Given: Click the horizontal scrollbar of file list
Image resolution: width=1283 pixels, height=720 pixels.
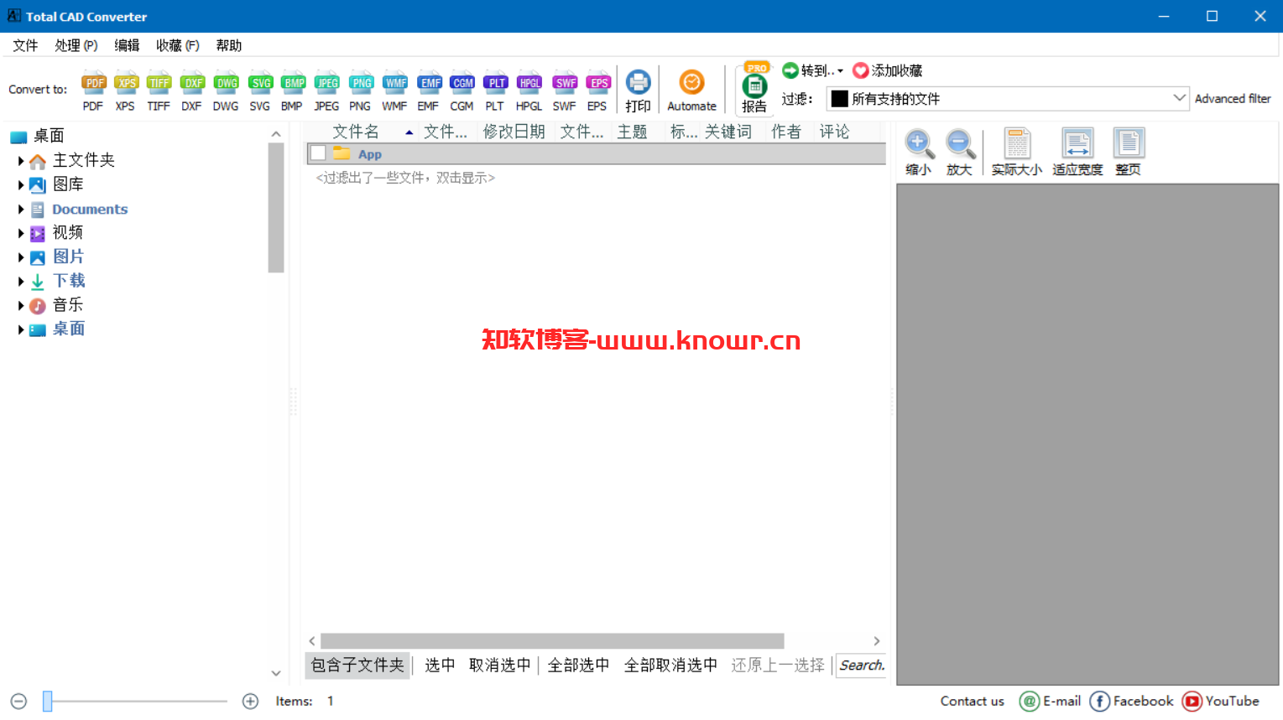Looking at the screenshot, I should coord(552,641).
